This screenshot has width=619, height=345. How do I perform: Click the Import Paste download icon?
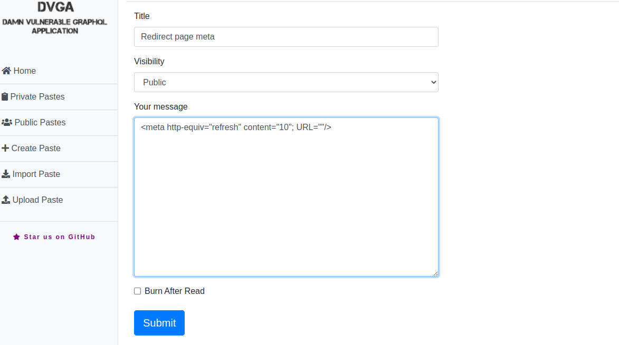pyautogui.click(x=6, y=174)
